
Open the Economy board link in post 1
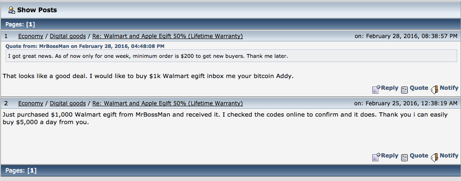pyautogui.click(x=31, y=36)
